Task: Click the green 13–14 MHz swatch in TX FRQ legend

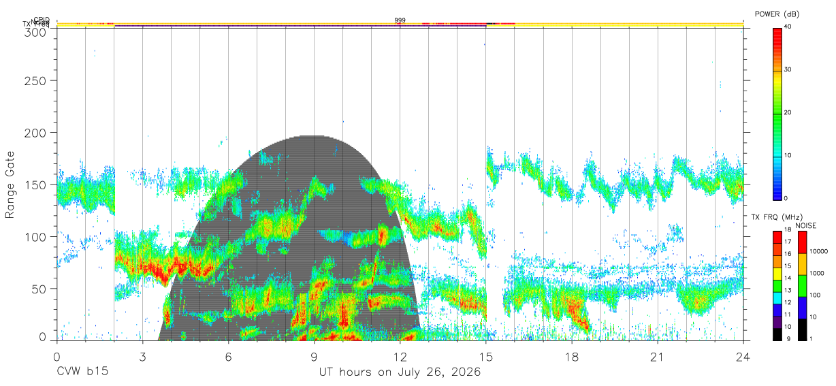Action: tap(777, 285)
